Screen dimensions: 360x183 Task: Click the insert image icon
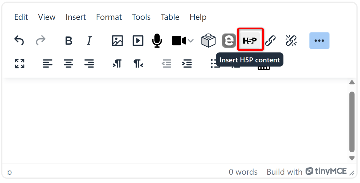pyautogui.click(x=117, y=41)
